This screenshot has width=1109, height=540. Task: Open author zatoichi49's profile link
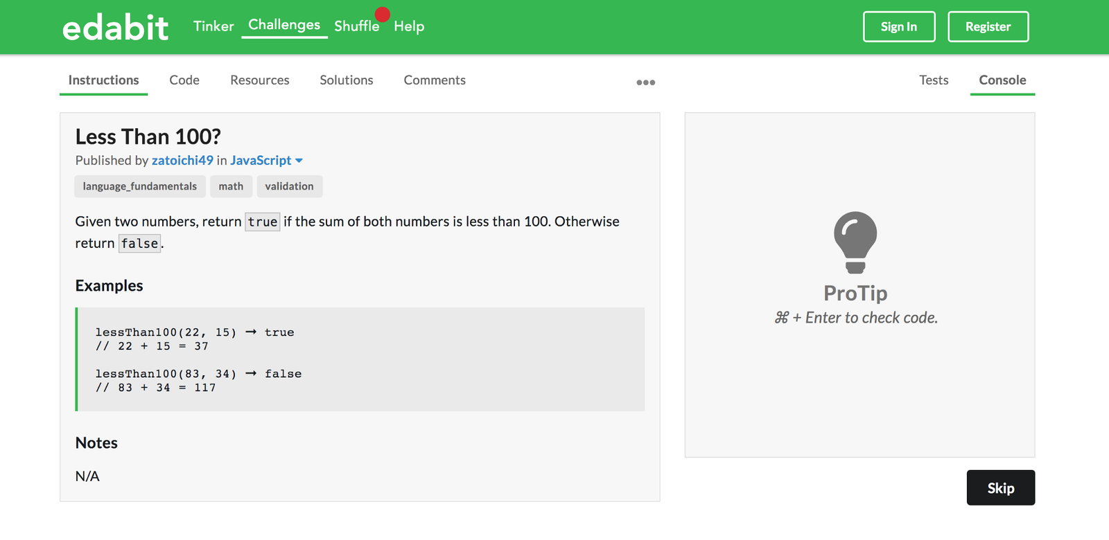click(x=182, y=161)
